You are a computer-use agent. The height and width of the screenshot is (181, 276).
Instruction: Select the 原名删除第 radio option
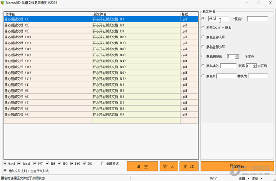pos(203,56)
